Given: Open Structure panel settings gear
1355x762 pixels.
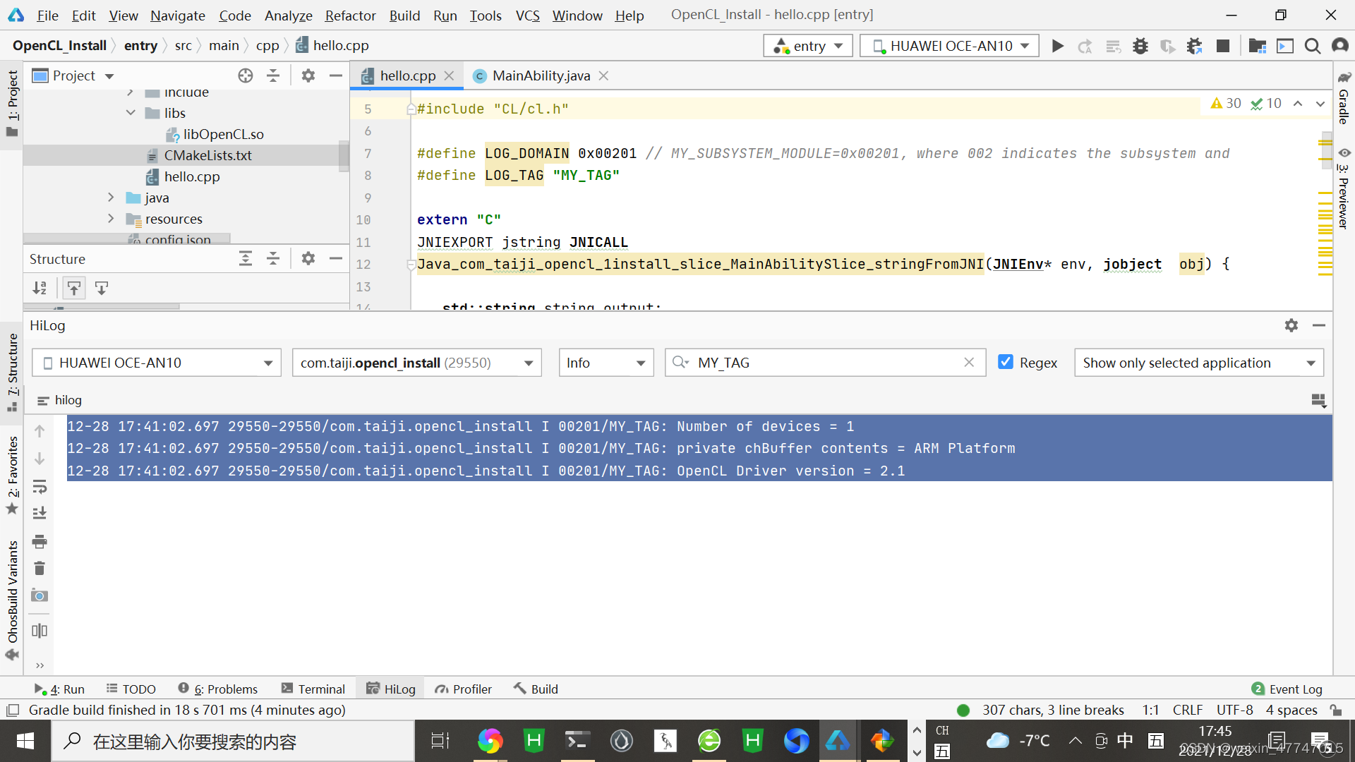Looking at the screenshot, I should click(x=308, y=258).
